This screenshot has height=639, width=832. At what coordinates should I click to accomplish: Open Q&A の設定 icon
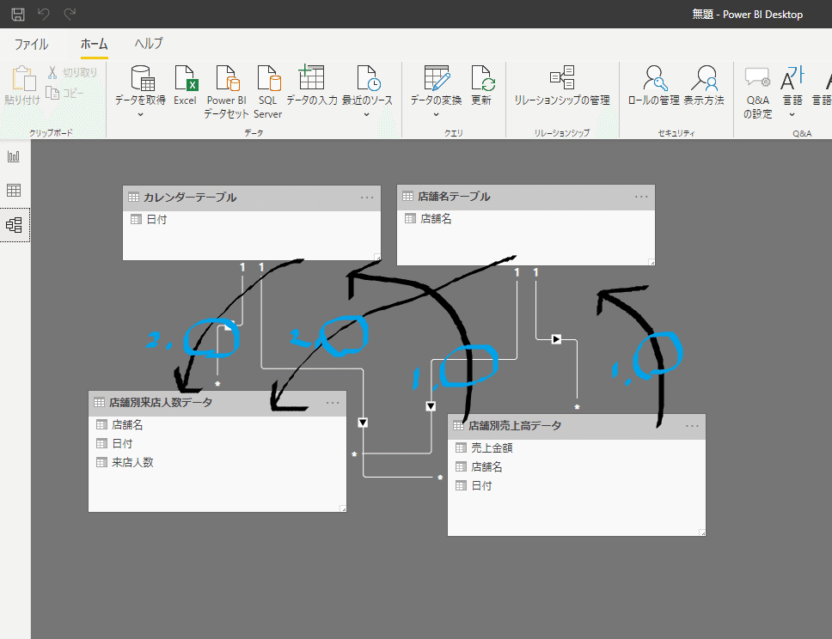(x=757, y=78)
